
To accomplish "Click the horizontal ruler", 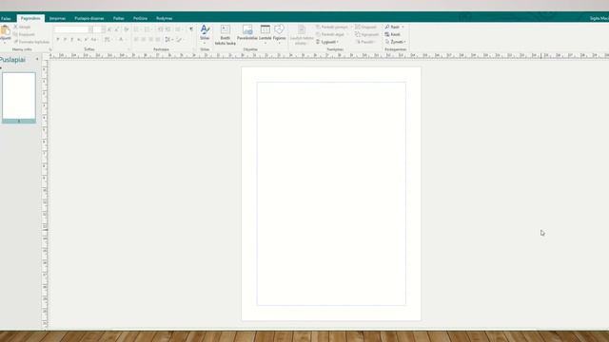I will (329, 55).
